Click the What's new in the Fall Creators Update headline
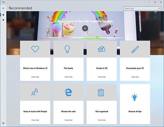This screenshot has width=164, height=127. [x=85, y=21]
